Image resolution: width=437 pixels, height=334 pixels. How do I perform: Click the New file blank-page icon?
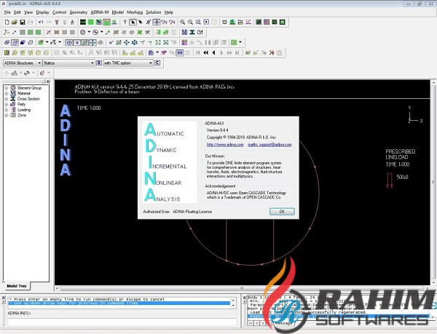(x=7, y=22)
